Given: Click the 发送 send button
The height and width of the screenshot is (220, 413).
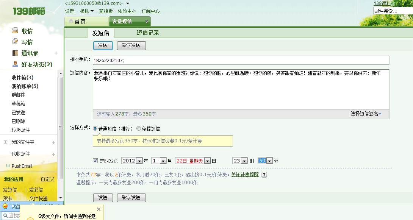Looking at the screenshot, I should [103, 45].
